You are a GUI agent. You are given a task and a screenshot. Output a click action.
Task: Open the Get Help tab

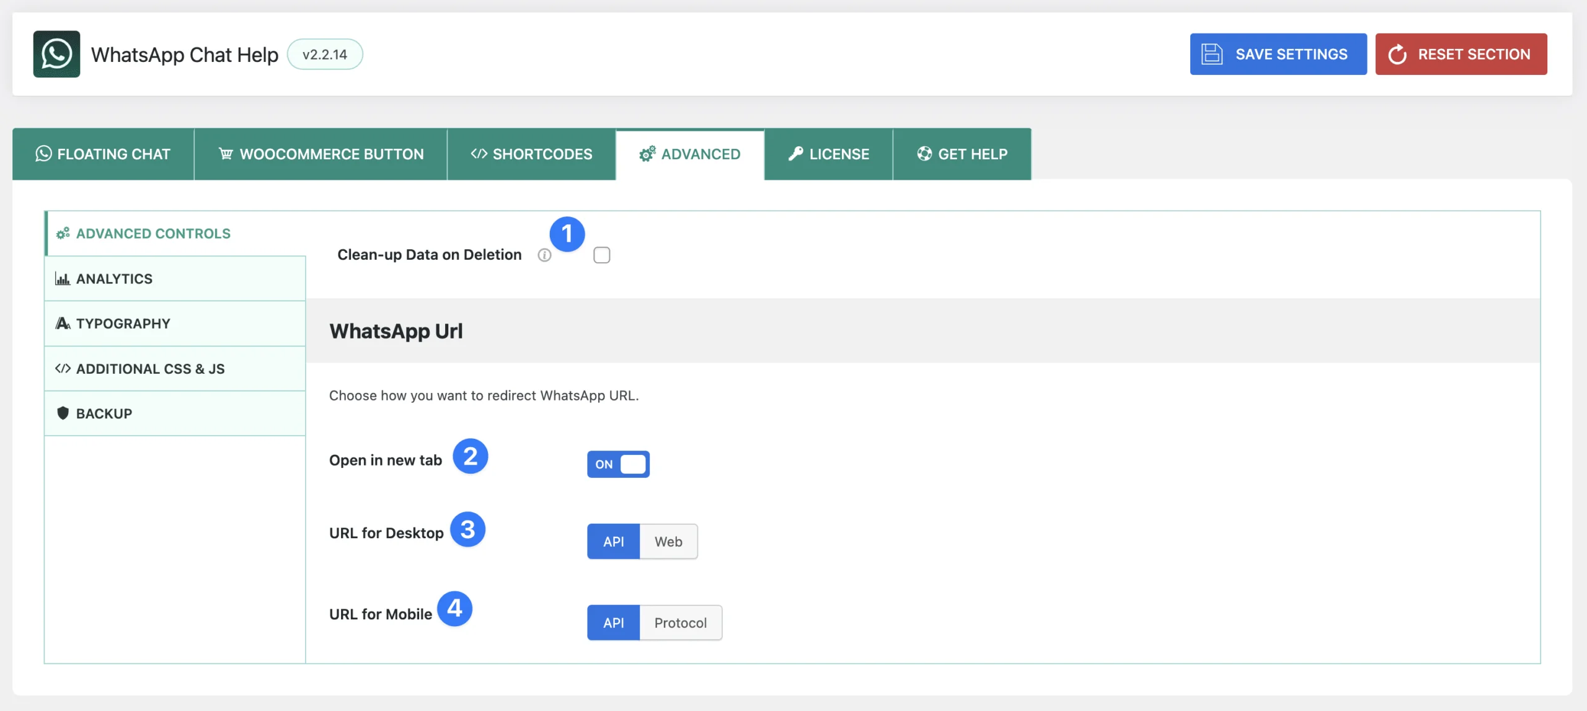[962, 154]
